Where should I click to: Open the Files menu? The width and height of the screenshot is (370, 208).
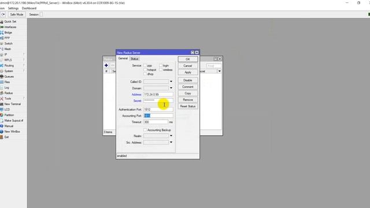click(7, 82)
